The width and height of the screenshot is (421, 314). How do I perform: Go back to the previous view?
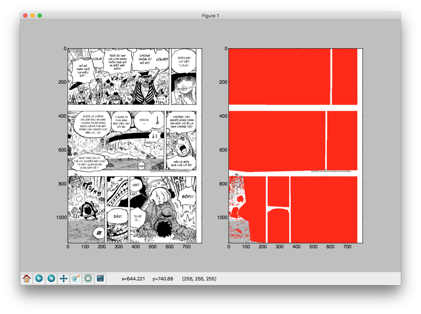point(39,279)
